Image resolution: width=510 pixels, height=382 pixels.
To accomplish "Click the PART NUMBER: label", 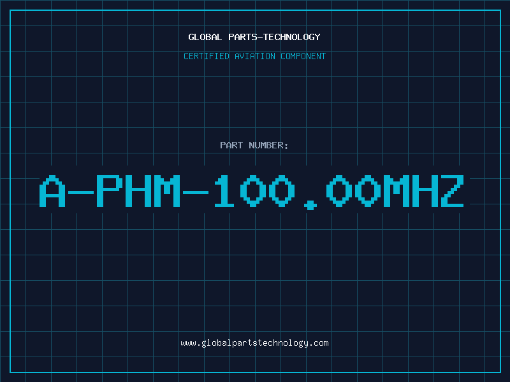I will pos(254,145).
